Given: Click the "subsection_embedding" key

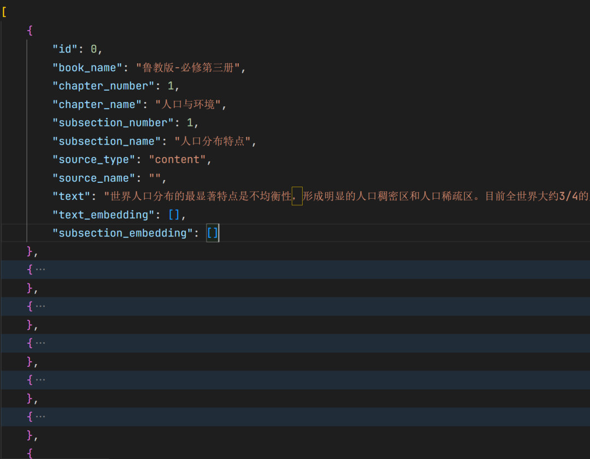Looking at the screenshot, I should (x=120, y=233).
